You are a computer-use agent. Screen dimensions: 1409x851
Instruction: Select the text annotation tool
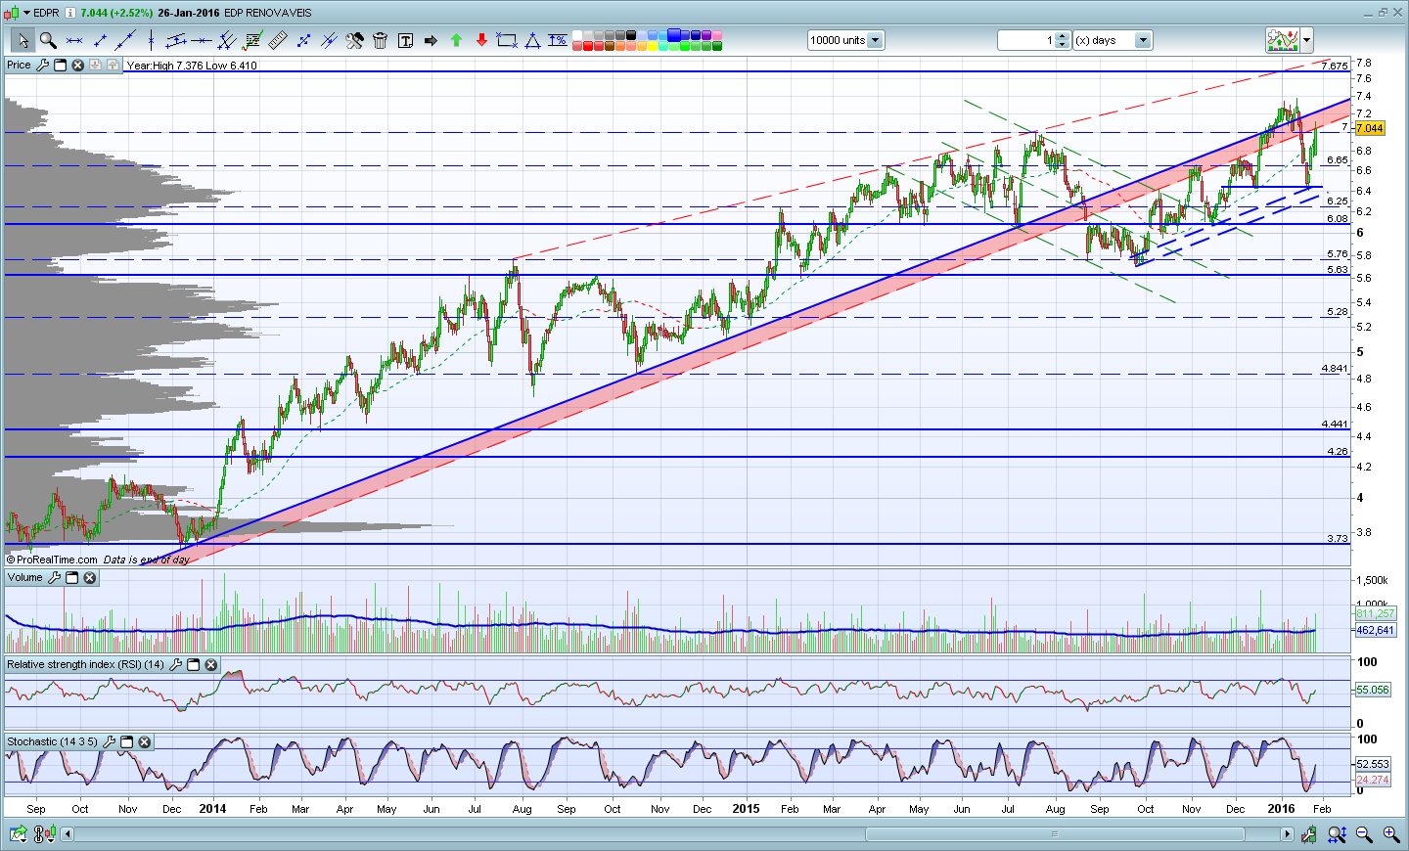(x=405, y=40)
